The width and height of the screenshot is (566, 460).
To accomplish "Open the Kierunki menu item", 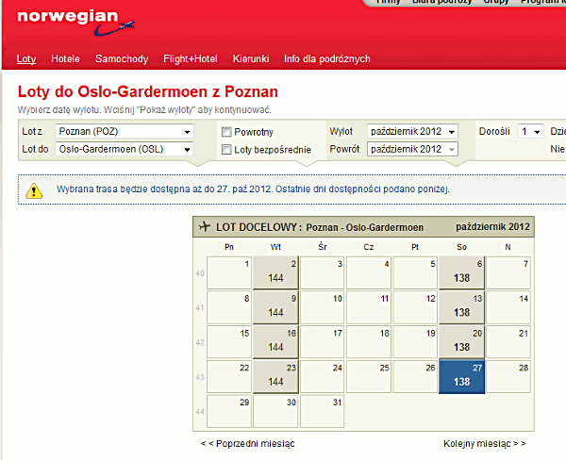I will point(251,58).
